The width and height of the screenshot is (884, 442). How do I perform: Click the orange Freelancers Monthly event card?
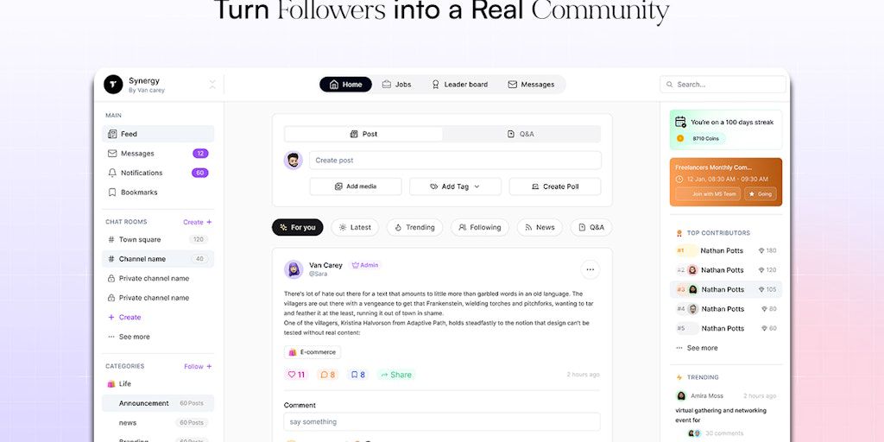pos(725,169)
